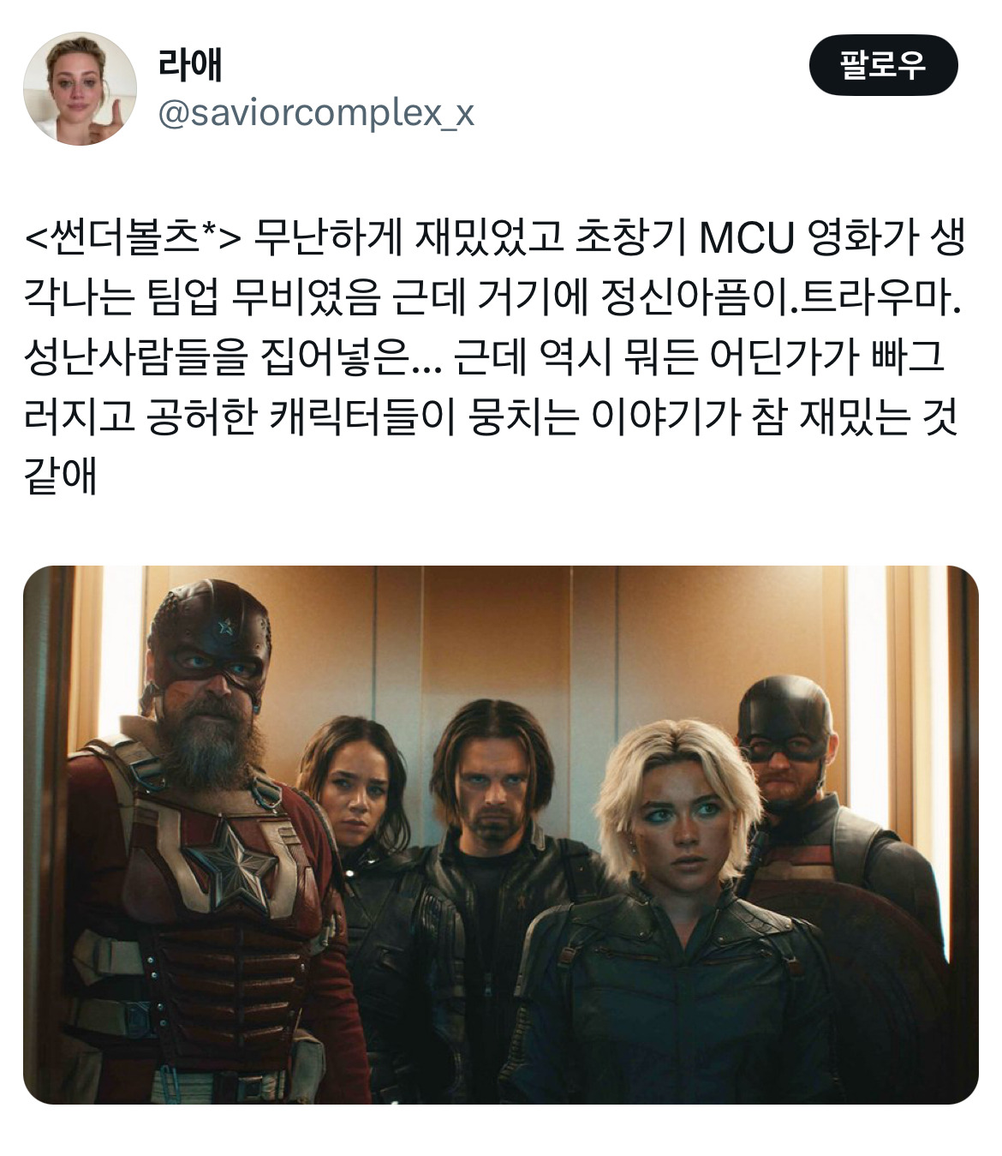Image resolution: width=1002 pixels, height=1156 pixels.
Task: Tap the 팔로우 follow button
Action: [x=883, y=65]
